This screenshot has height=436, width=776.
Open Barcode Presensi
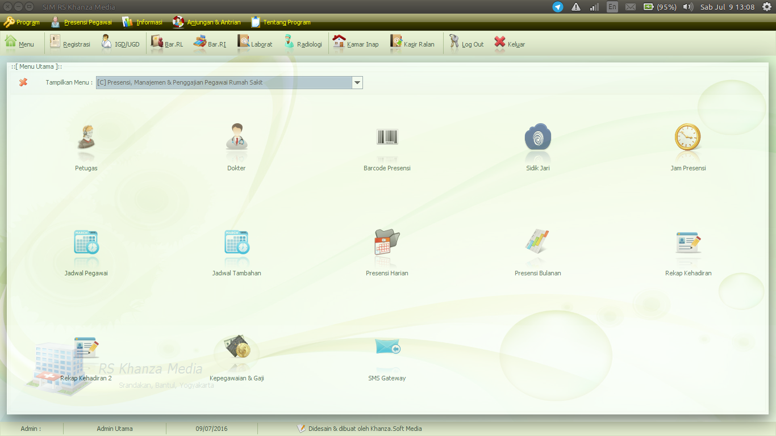(x=387, y=145)
